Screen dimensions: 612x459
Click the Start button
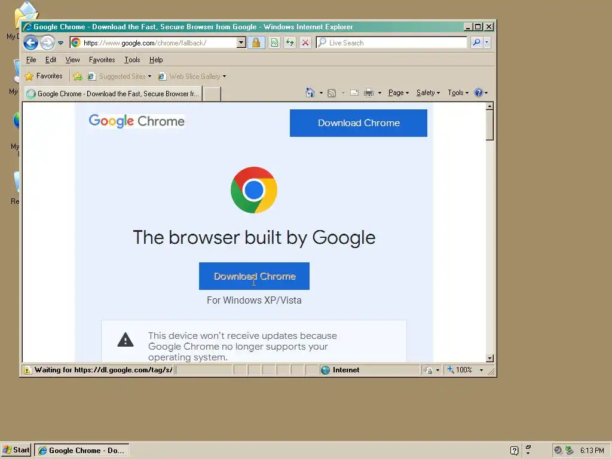click(16, 450)
